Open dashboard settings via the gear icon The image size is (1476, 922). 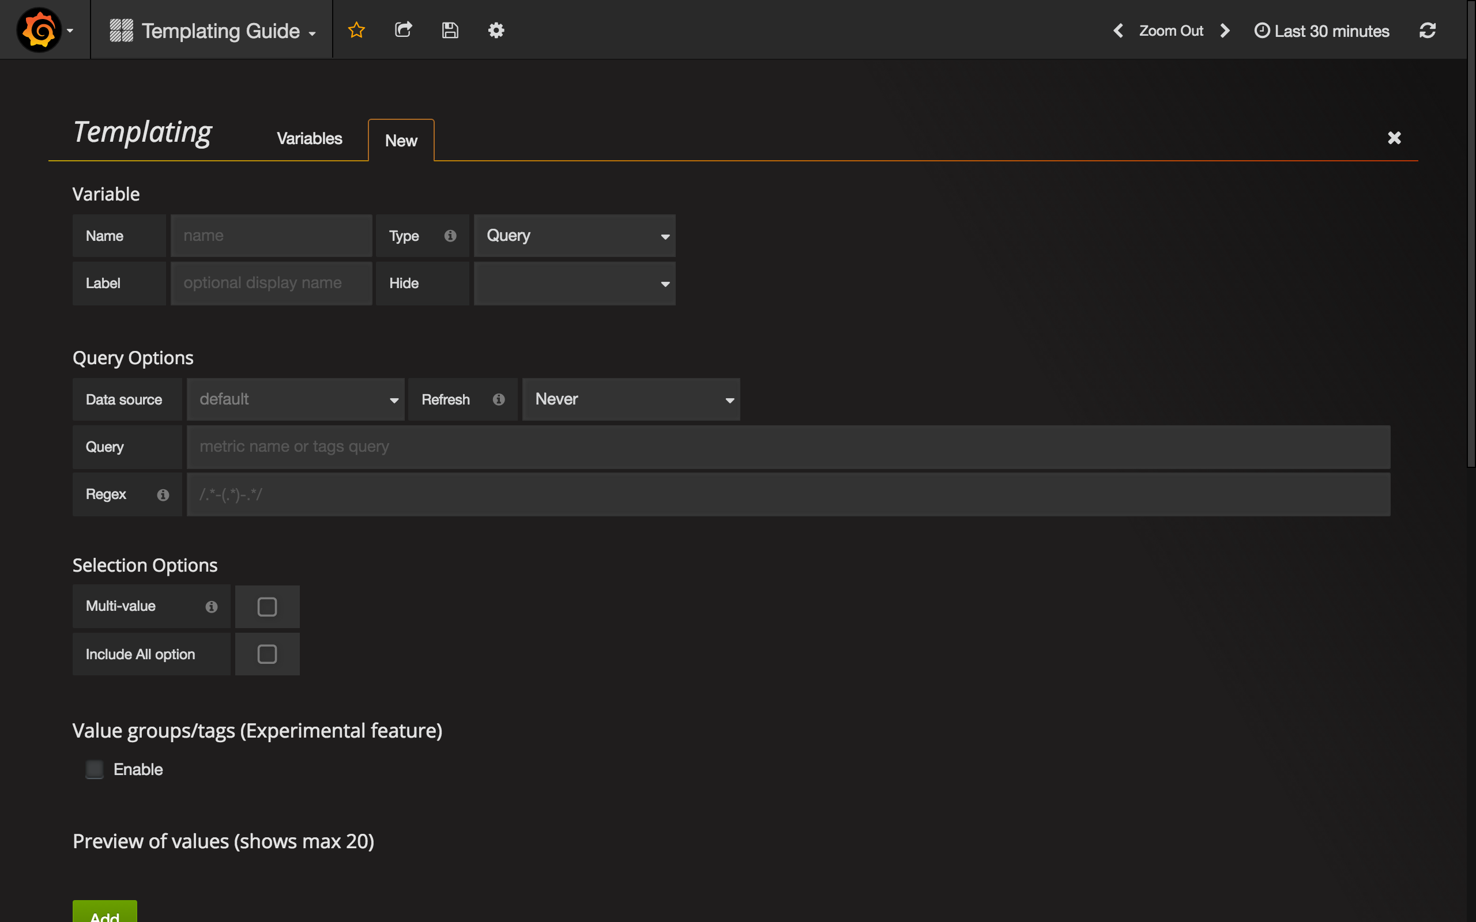click(x=496, y=29)
